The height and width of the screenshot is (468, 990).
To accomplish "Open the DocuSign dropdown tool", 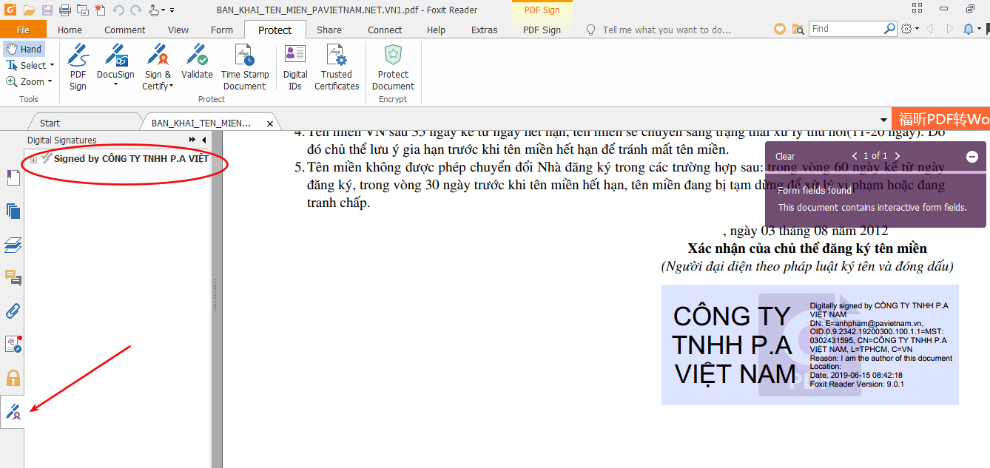I will coord(115,67).
